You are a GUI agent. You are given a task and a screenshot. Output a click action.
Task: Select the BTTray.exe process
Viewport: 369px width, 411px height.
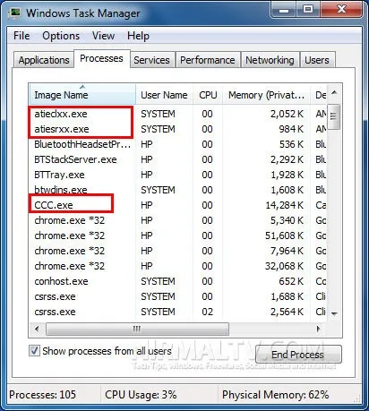click(177, 175)
